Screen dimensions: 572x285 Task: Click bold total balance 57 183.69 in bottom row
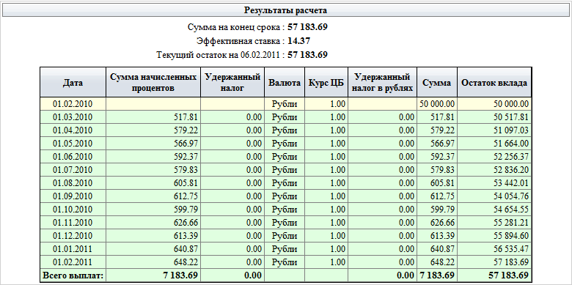494,275
